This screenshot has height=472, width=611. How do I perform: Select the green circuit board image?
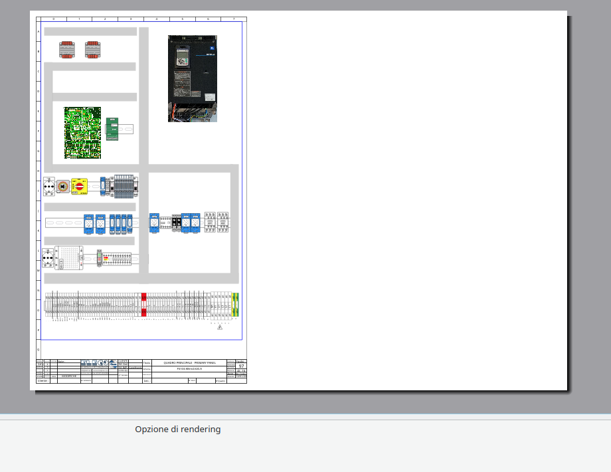[82, 133]
